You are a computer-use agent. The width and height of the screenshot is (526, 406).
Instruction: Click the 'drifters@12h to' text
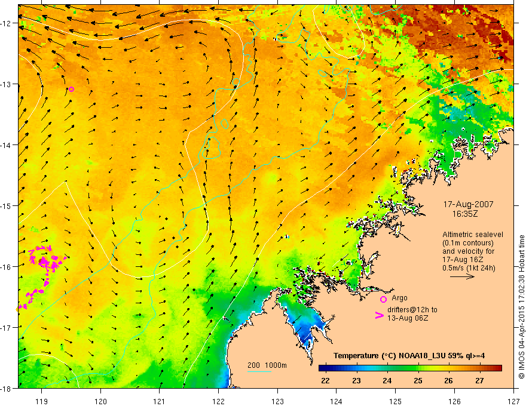412,310
